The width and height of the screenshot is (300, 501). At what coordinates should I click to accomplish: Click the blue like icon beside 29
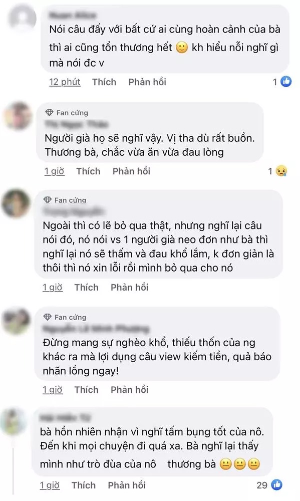coord(276,485)
